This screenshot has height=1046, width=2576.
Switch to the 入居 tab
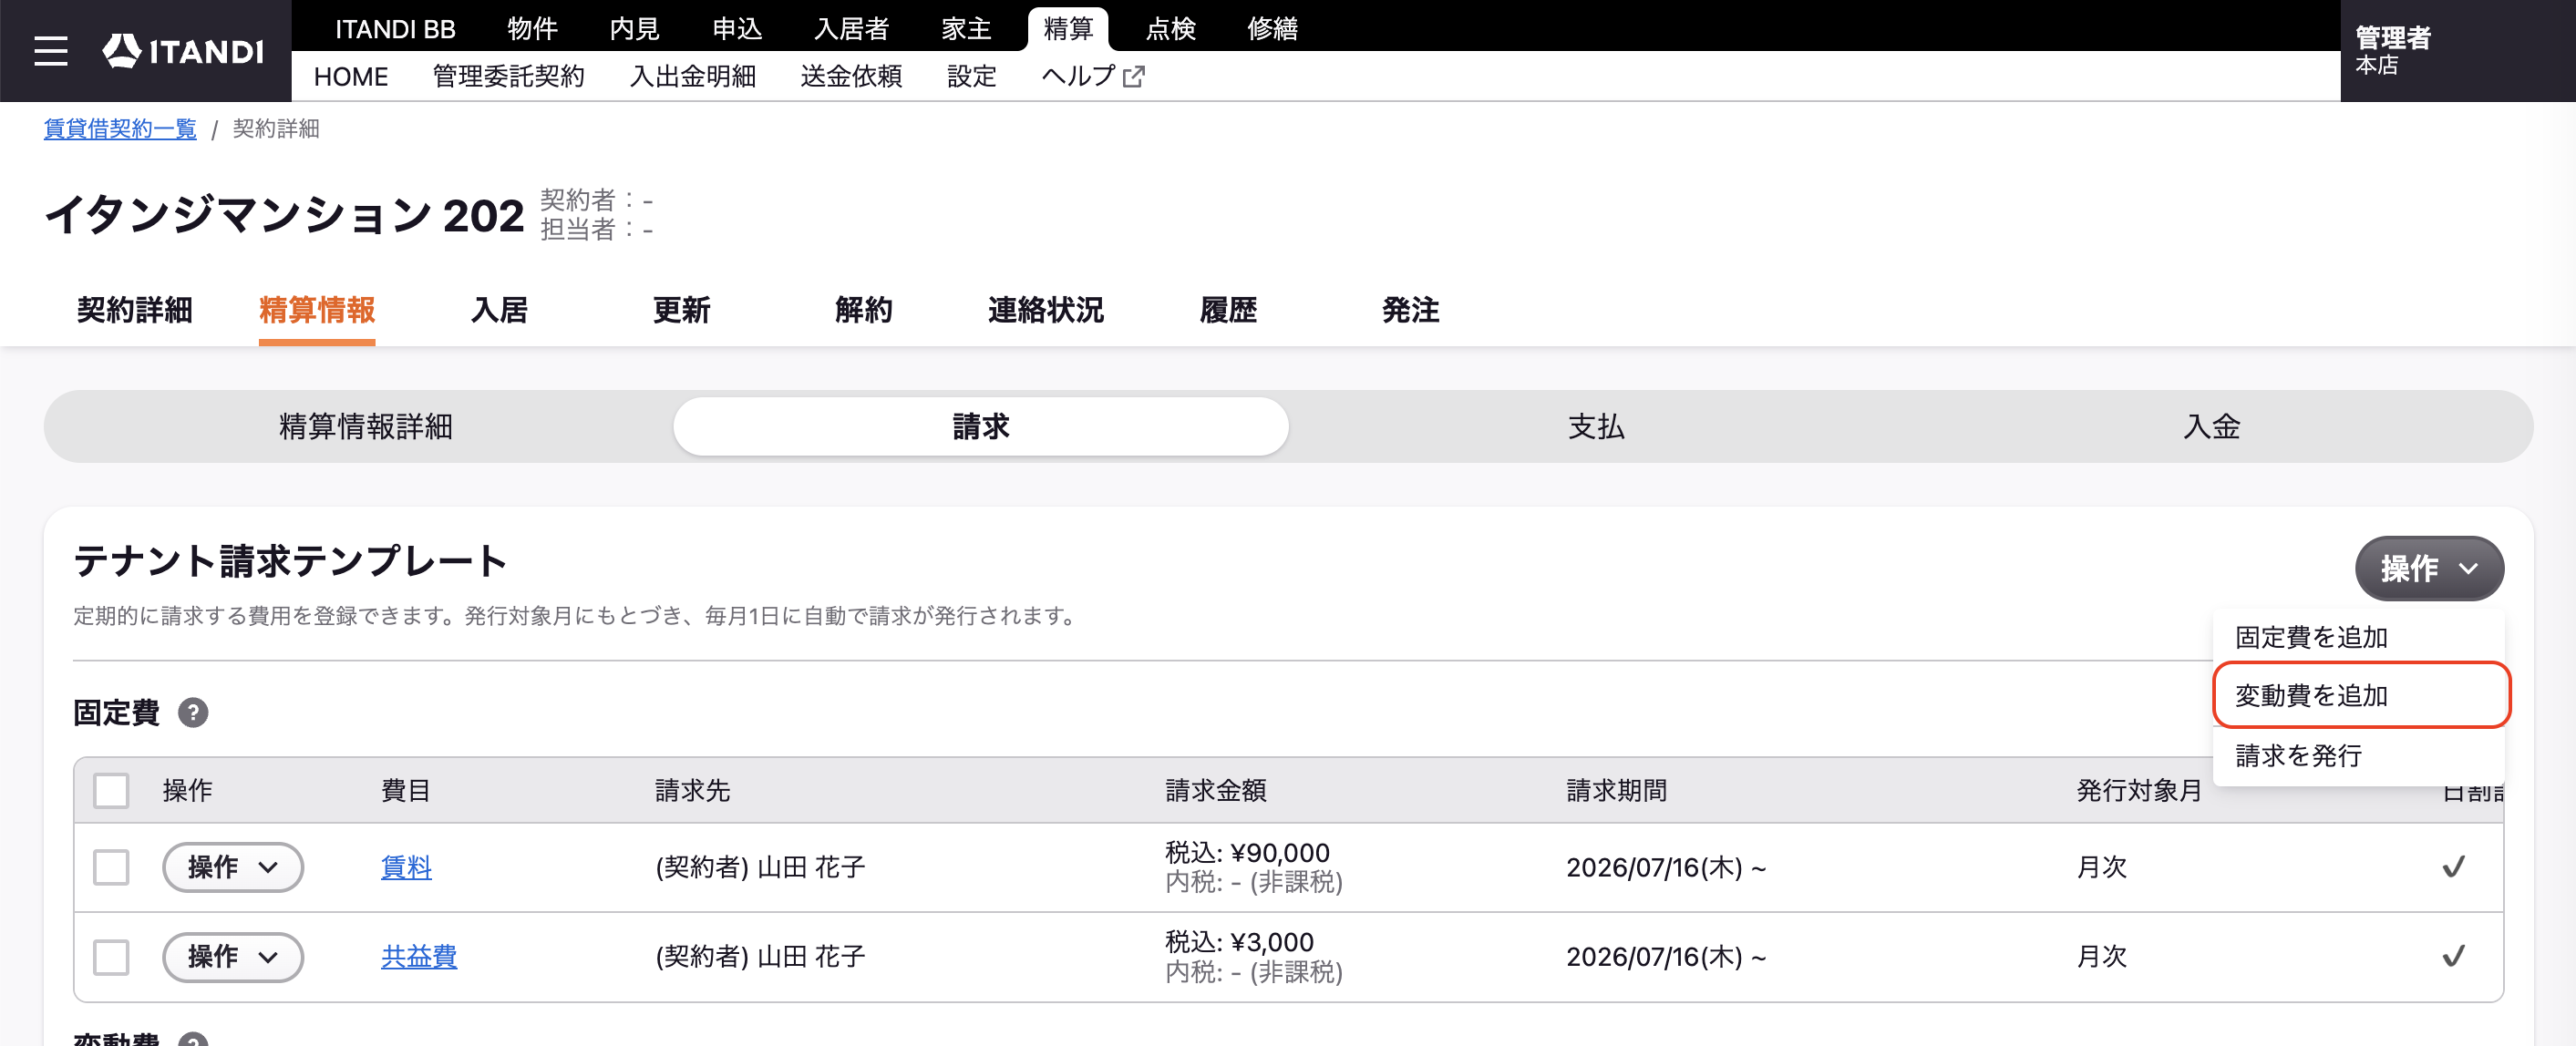click(499, 310)
